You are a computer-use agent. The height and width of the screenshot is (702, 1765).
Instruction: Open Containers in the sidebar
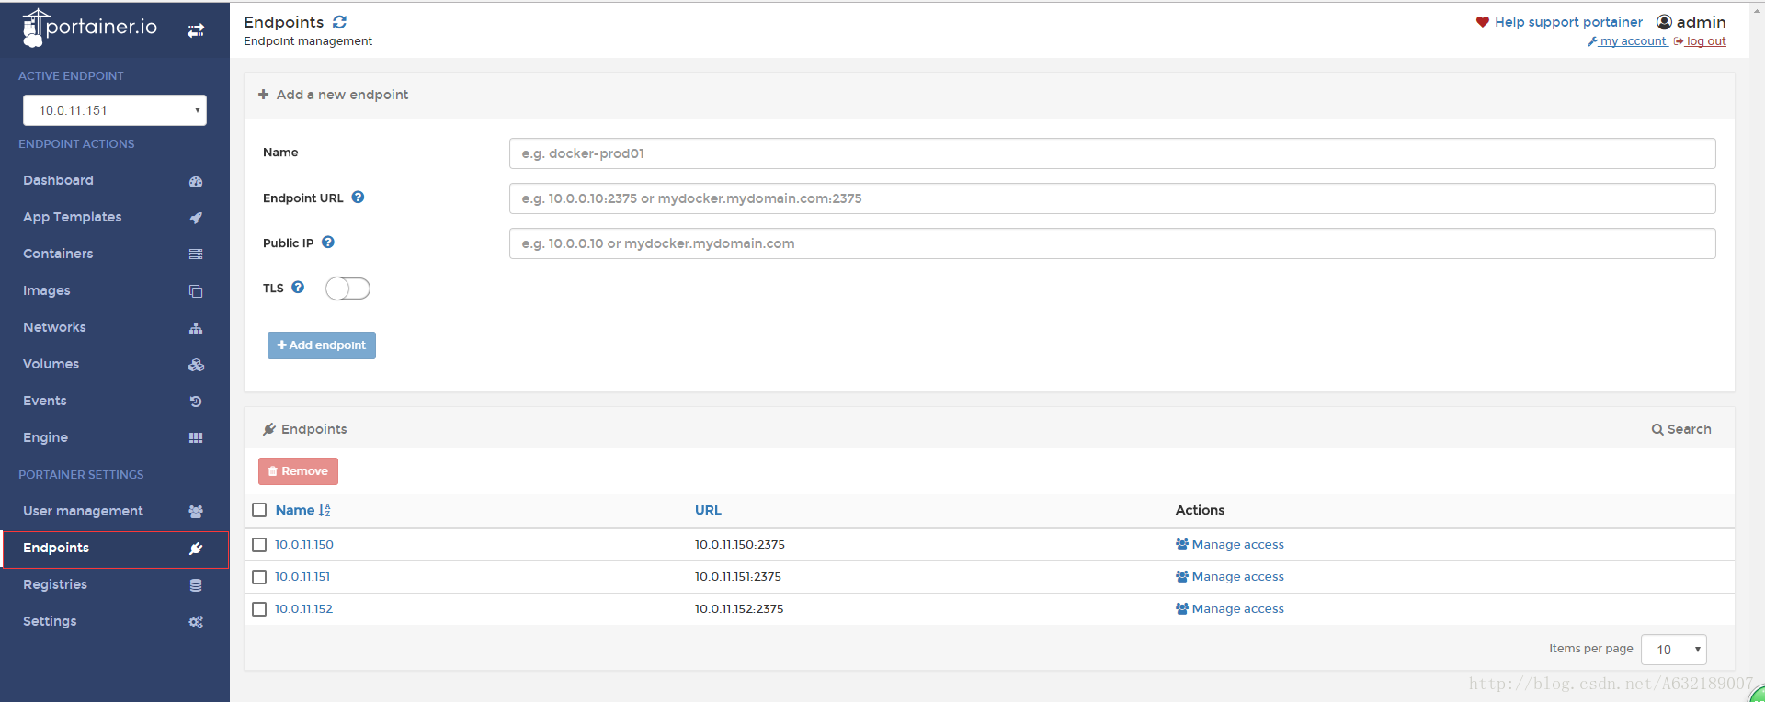(x=58, y=254)
